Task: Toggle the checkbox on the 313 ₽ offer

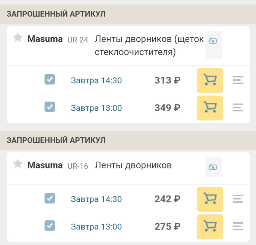Action: point(50,79)
